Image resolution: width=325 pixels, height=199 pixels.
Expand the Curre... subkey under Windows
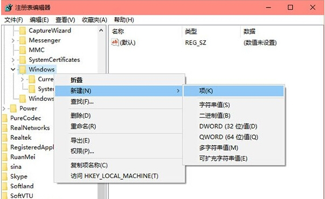coord(23,79)
